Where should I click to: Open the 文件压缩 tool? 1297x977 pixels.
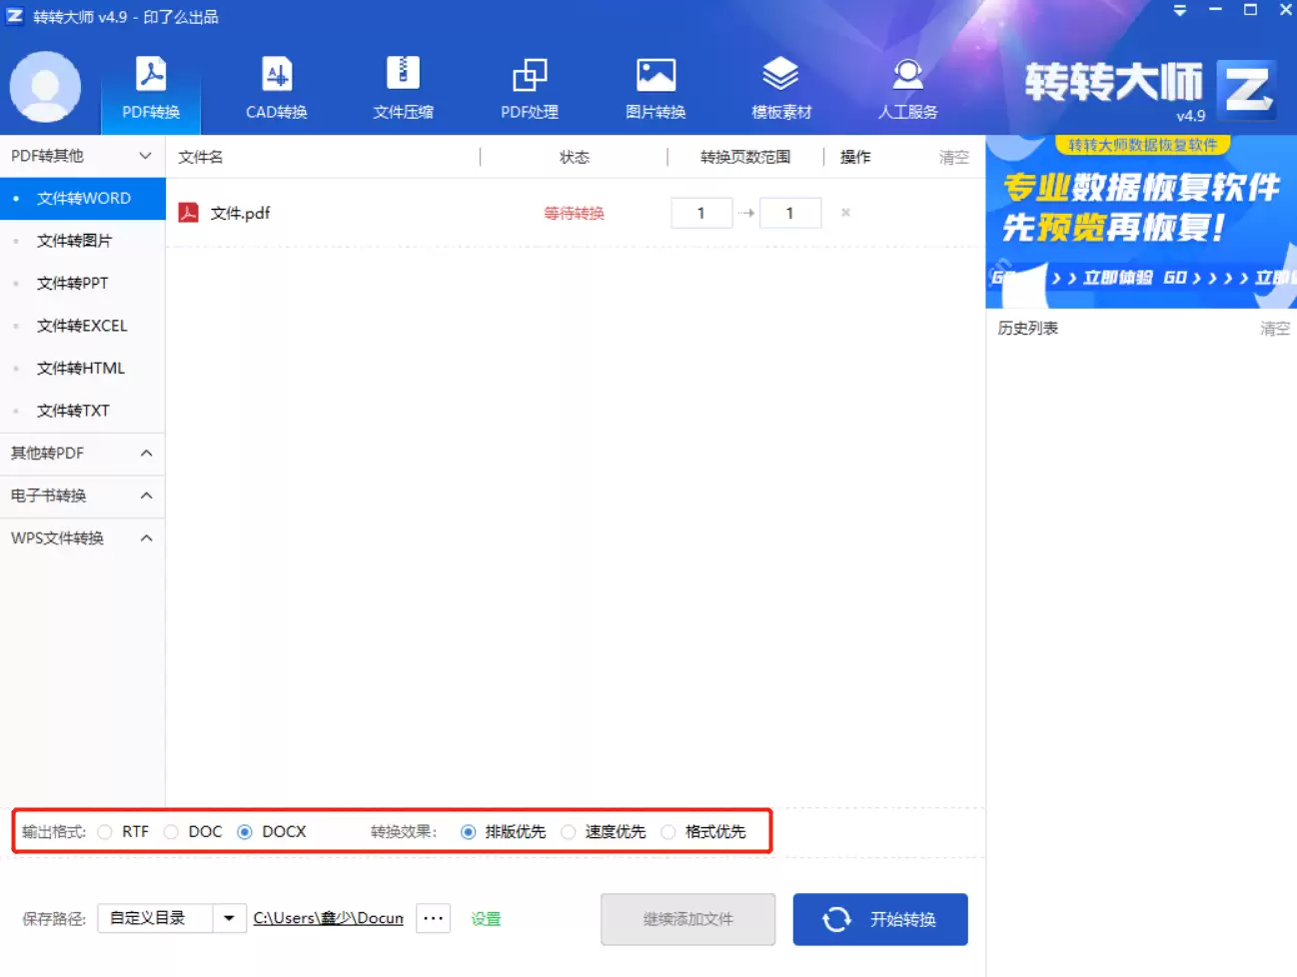[x=402, y=87]
